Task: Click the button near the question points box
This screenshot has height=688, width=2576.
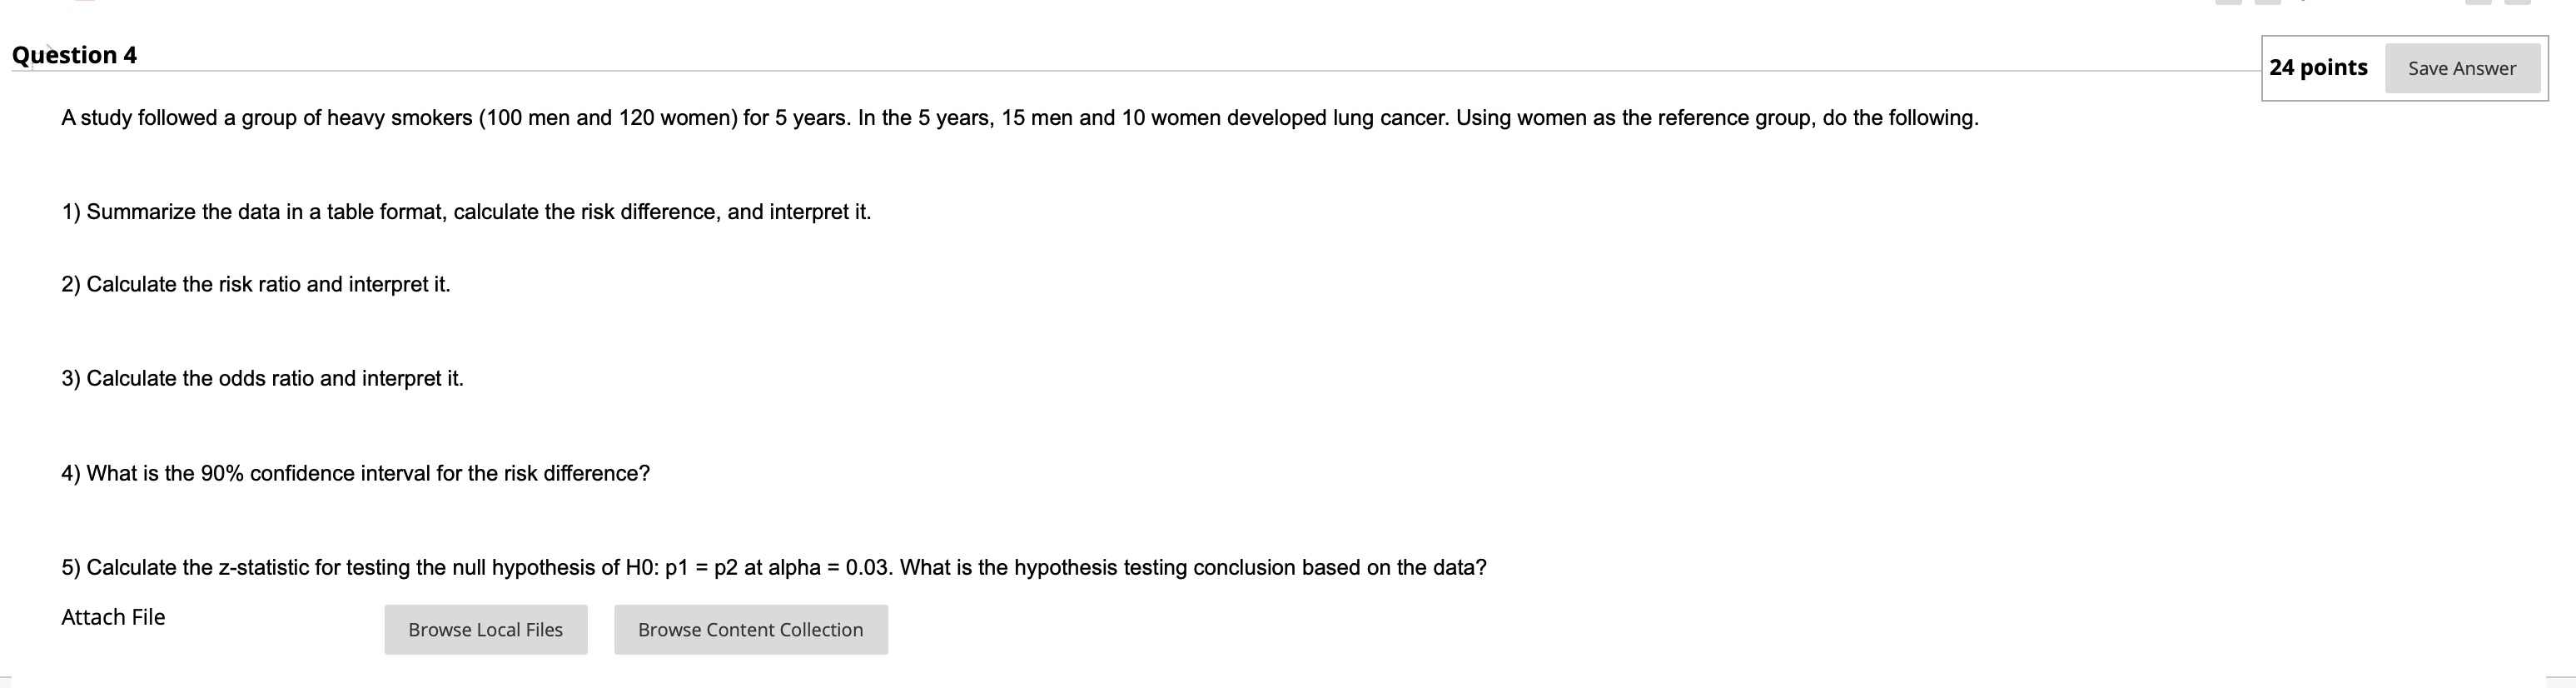Action: coord(2463,68)
